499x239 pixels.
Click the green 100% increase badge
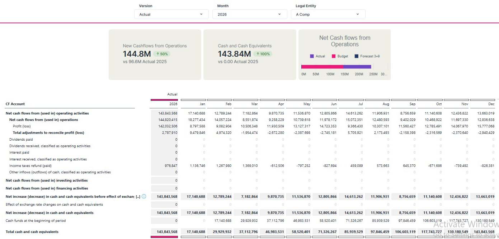263,54
